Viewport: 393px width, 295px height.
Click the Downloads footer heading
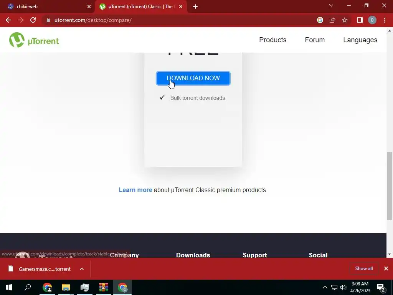(x=193, y=255)
